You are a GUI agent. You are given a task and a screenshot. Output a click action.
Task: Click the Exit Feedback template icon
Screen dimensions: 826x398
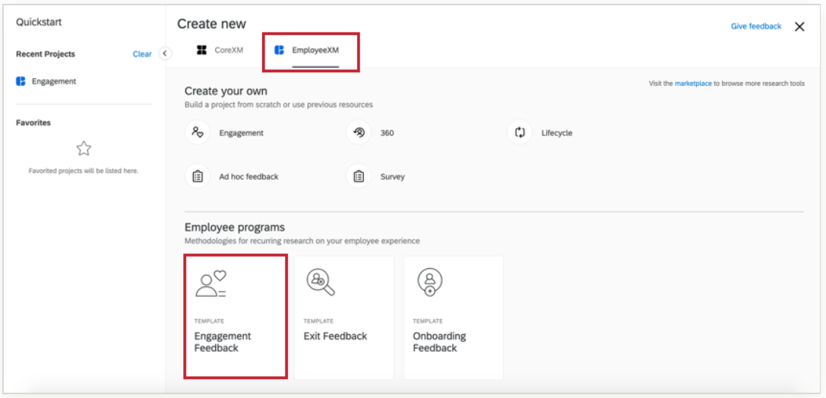pyautogui.click(x=321, y=283)
